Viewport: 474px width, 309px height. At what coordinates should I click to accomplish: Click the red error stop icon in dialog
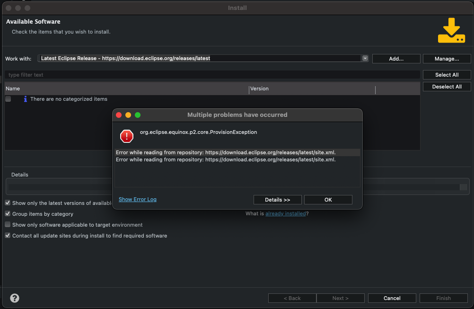127,136
